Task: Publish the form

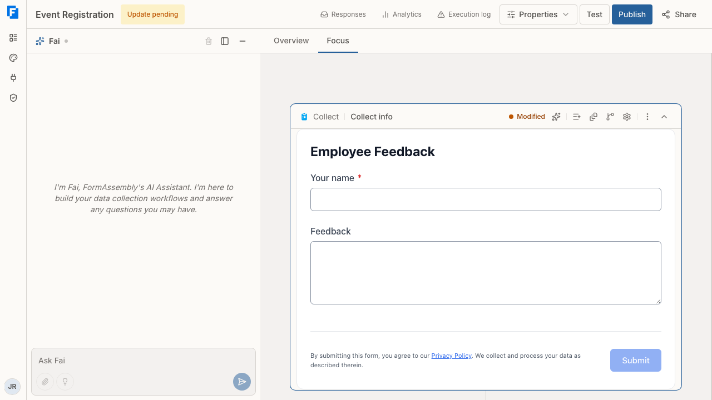Action: tap(632, 14)
